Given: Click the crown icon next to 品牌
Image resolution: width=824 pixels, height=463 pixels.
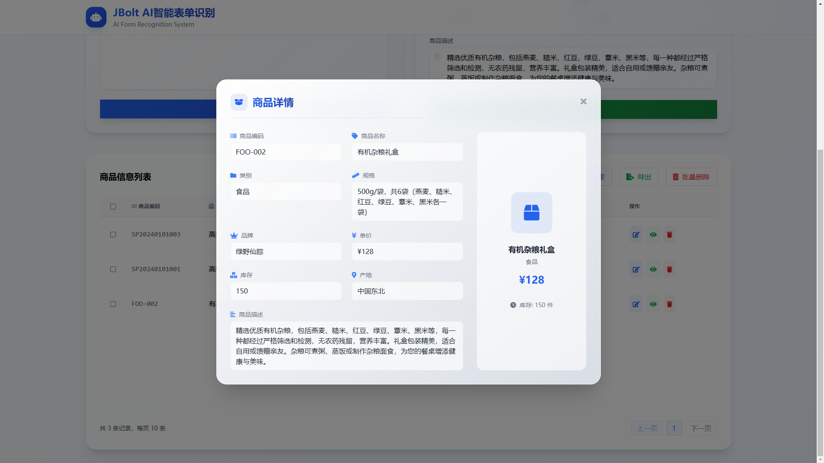Looking at the screenshot, I should 234,236.
